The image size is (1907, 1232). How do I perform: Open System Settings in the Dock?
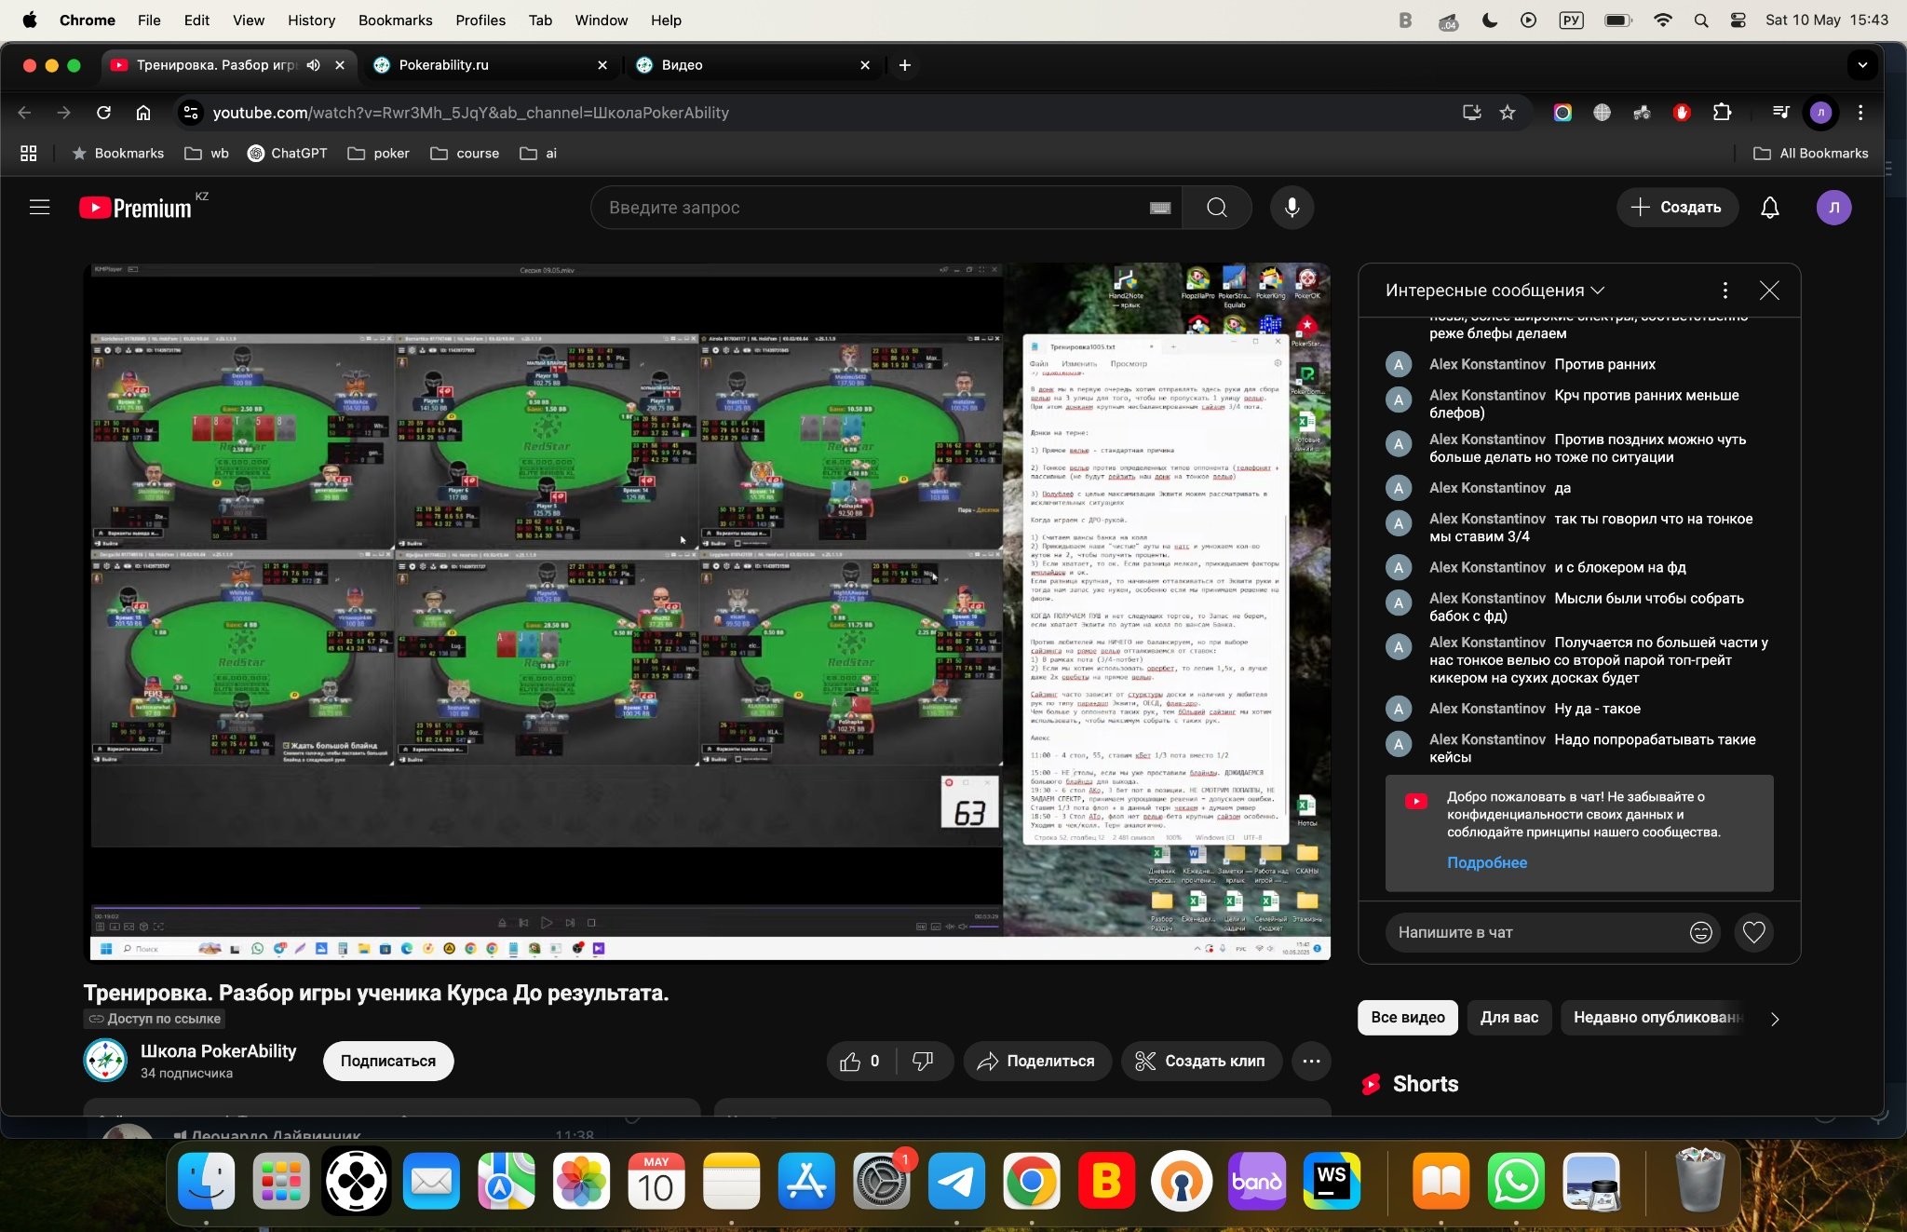tap(881, 1181)
